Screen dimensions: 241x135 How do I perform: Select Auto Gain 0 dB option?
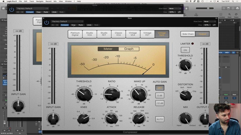(160, 95)
